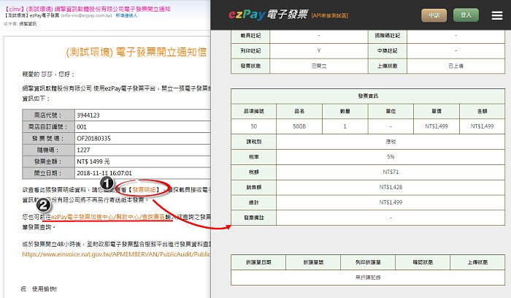Select invoice number OF20180335
511x298 pixels.
[x=93, y=139]
